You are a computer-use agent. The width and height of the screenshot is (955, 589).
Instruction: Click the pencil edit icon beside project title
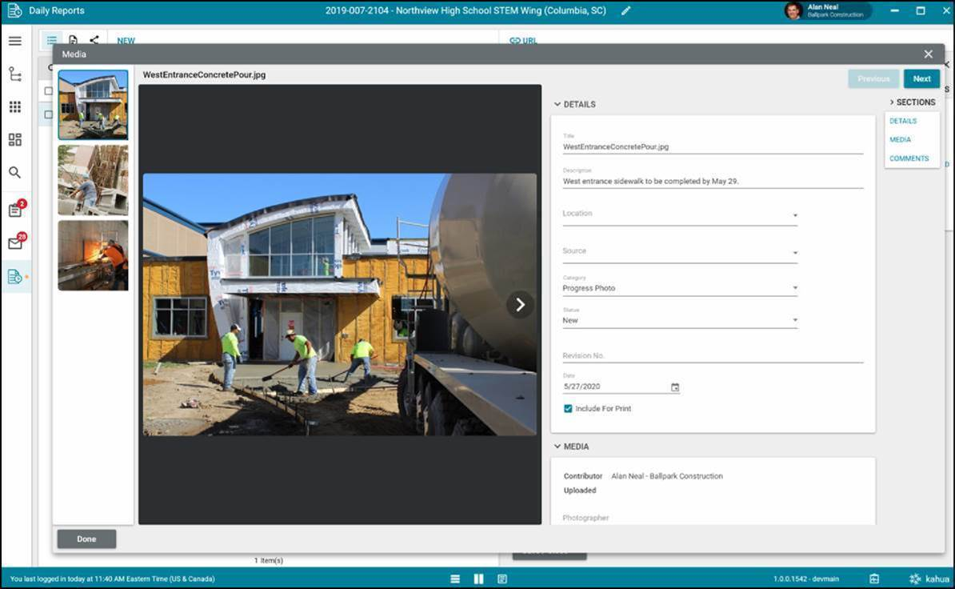pyautogui.click(x=625, y=11)
